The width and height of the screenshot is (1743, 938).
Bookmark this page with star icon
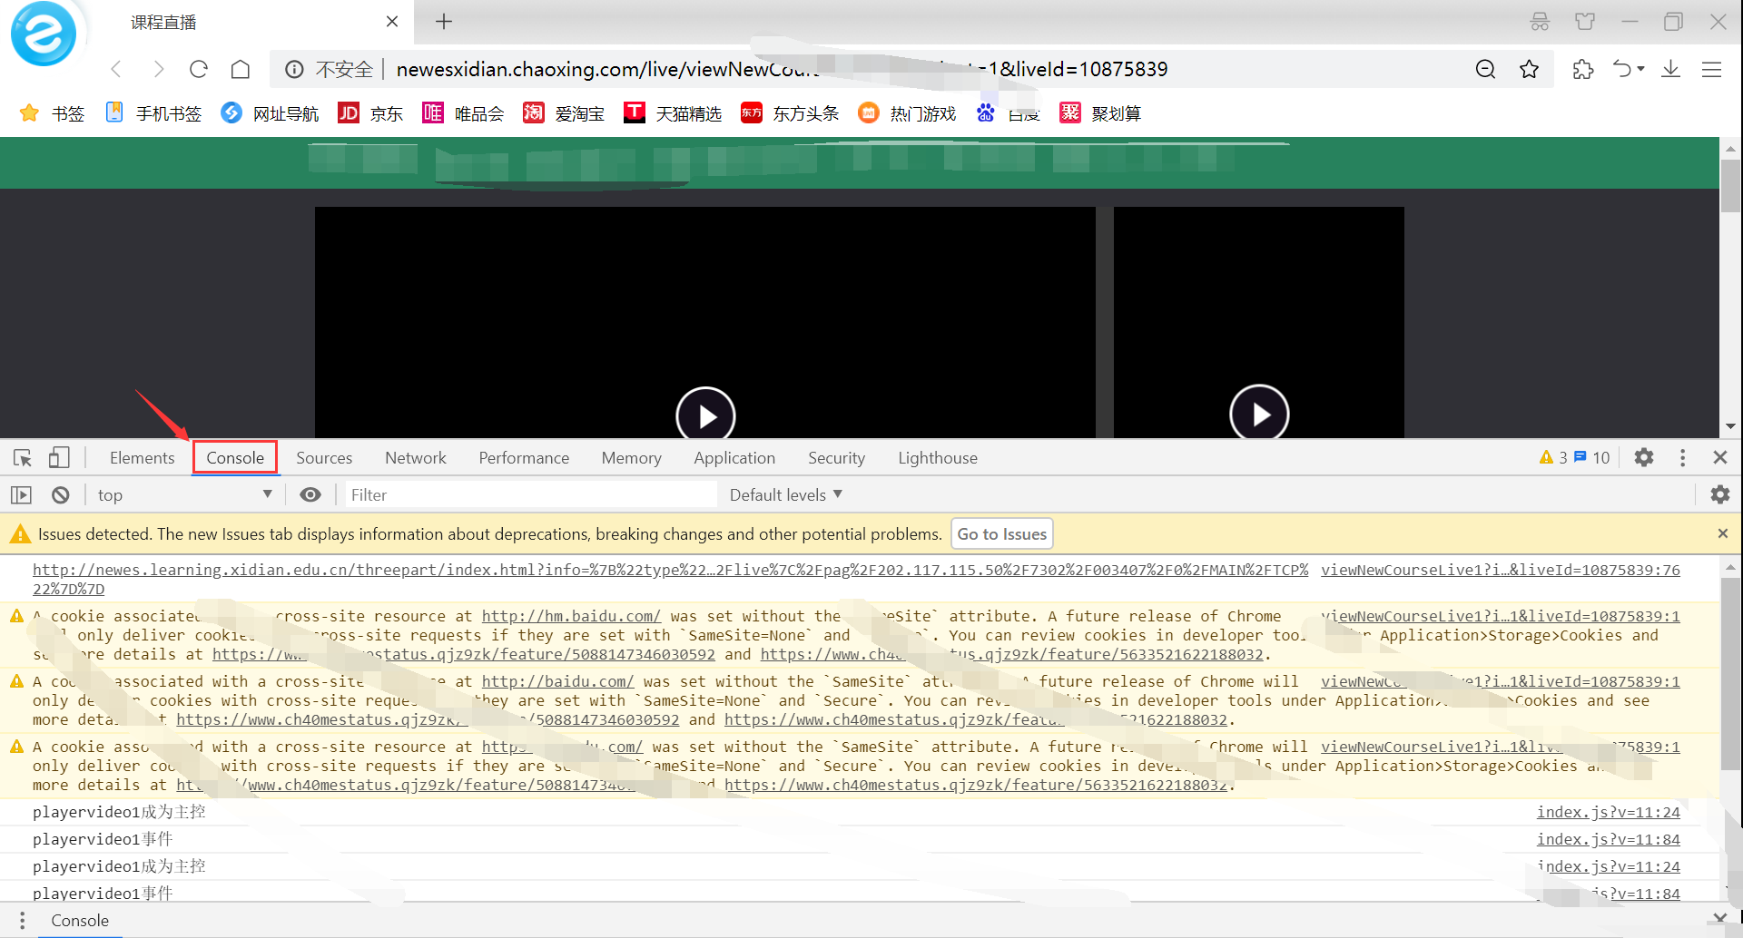pyautogui.click(x=1530, y=69)
